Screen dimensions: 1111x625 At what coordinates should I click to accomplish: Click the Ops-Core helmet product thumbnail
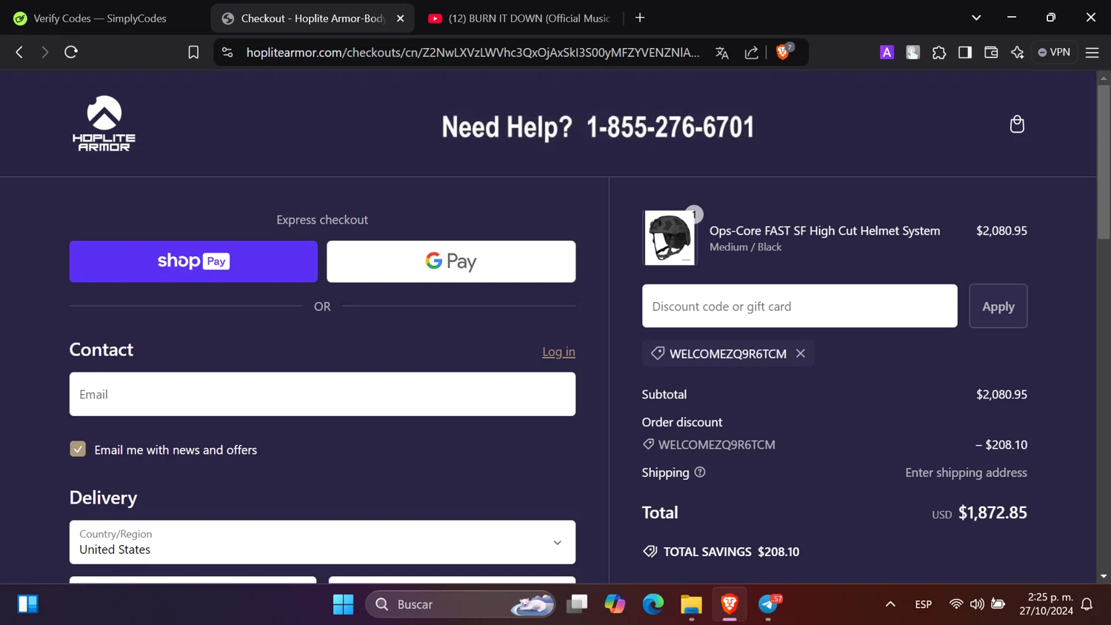(x=670, y=238)
